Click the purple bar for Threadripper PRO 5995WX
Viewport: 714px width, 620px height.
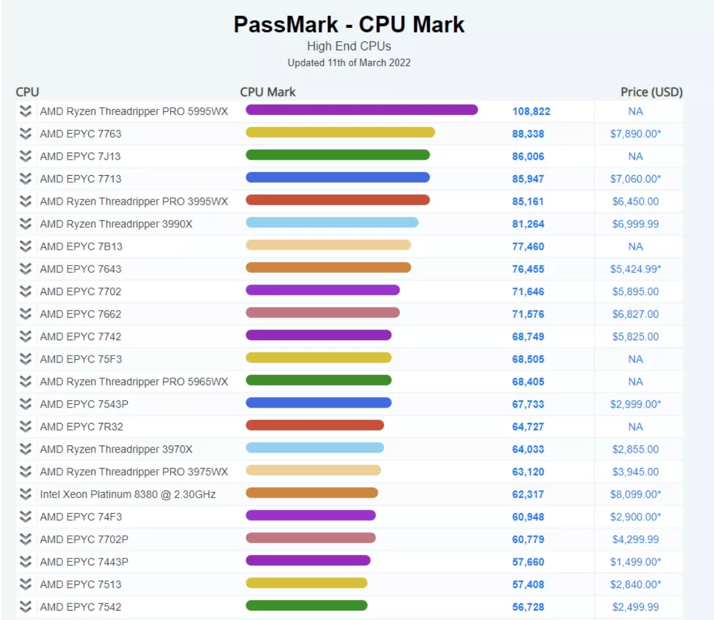[361, 110]
